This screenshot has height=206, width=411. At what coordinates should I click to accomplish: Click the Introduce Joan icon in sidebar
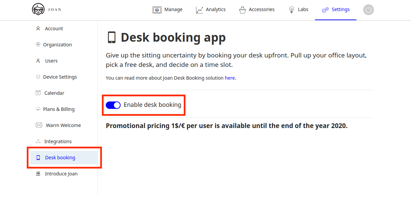tap(38, 174)
